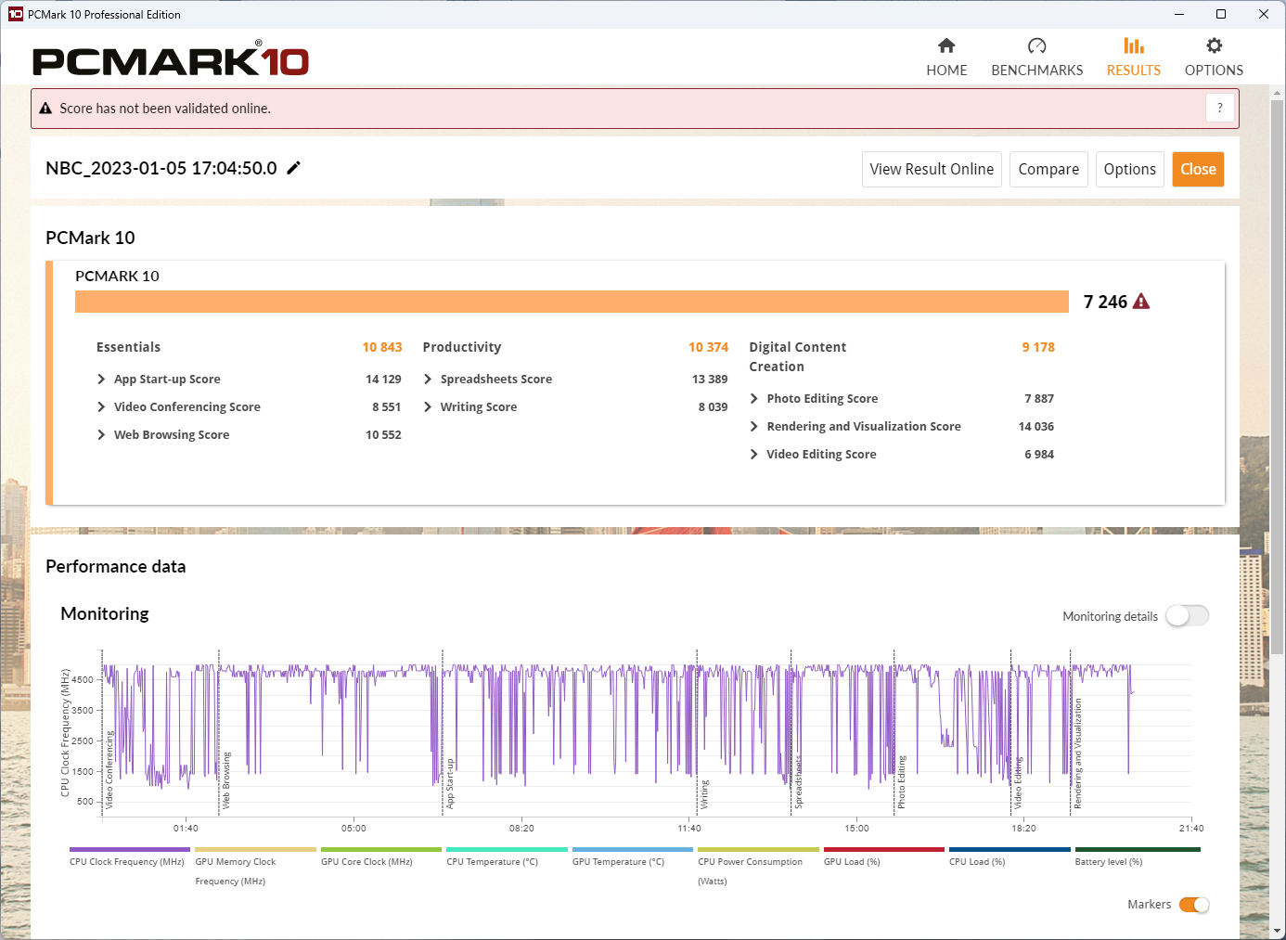Image resolution: width=1286 pixels, height=940 pixels.
Task: Toggle the CPU Load legend swatch
Action: (1010, 849)
